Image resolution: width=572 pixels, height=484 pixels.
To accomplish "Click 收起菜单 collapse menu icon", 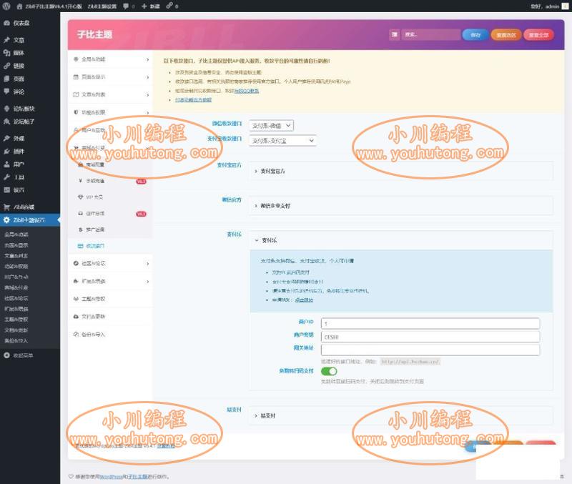I will point(6,355).
